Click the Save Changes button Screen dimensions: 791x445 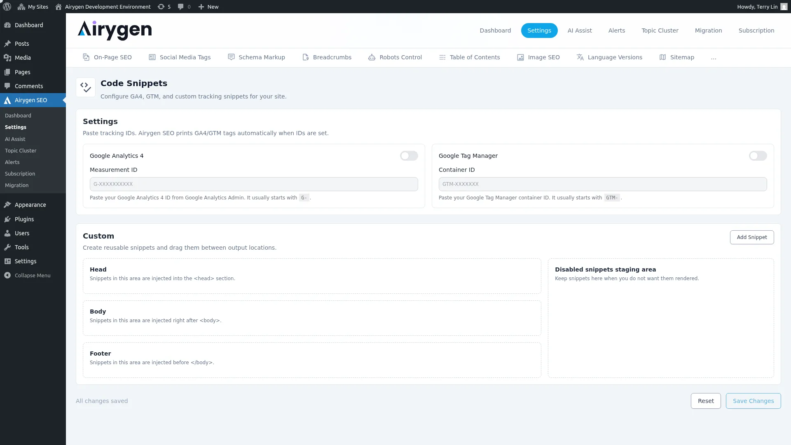pos(753,401)
